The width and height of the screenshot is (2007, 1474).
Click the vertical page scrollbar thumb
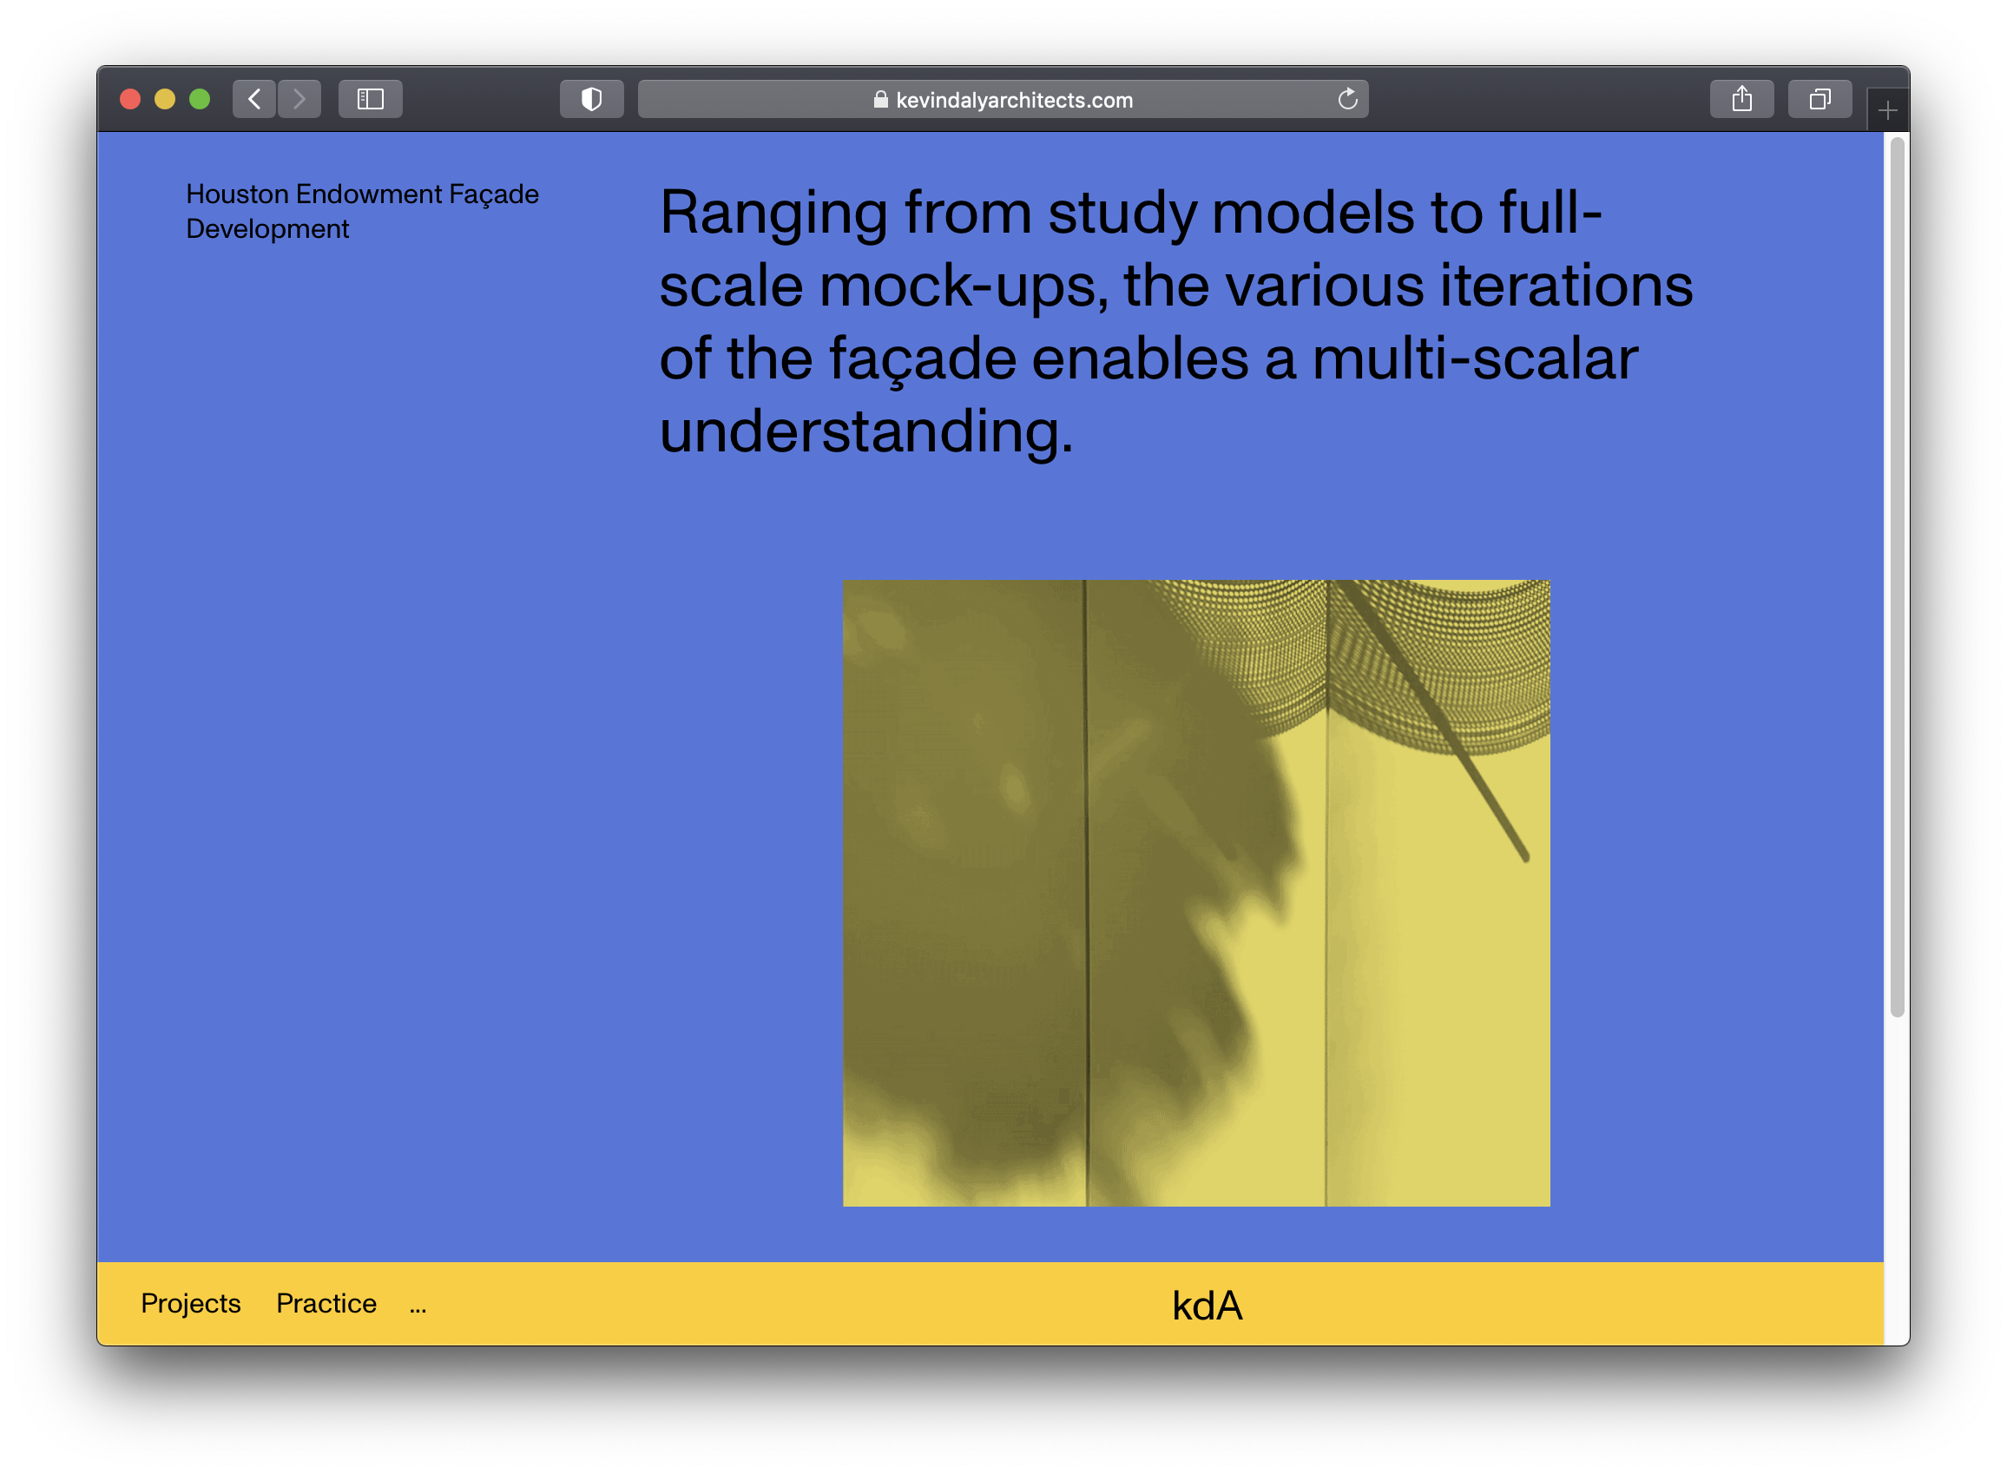(x=1898, y=576)
